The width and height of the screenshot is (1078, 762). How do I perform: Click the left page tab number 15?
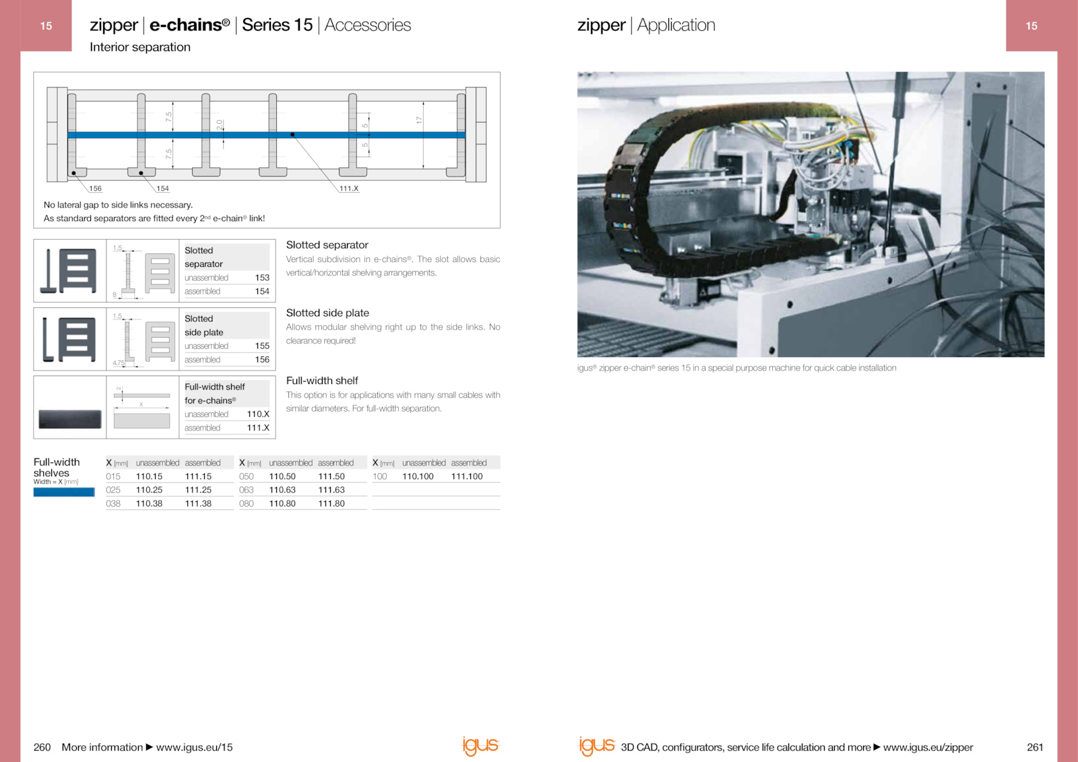pos(46,26)
